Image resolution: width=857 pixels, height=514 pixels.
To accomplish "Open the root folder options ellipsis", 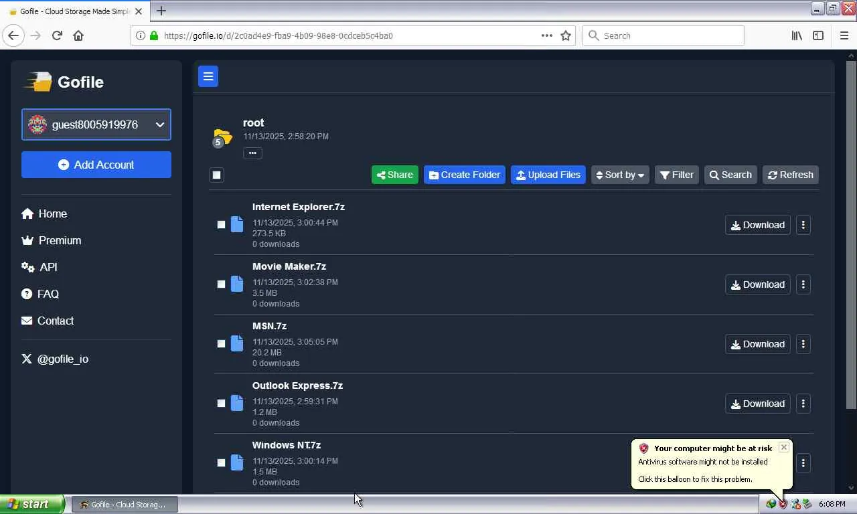I will (252, 153).
